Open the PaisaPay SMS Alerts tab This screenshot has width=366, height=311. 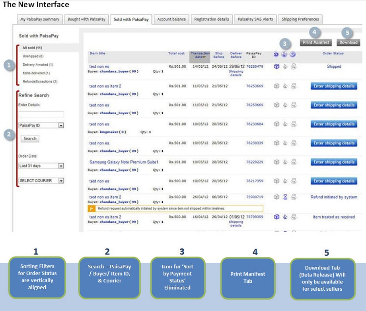tap(255, 20)
